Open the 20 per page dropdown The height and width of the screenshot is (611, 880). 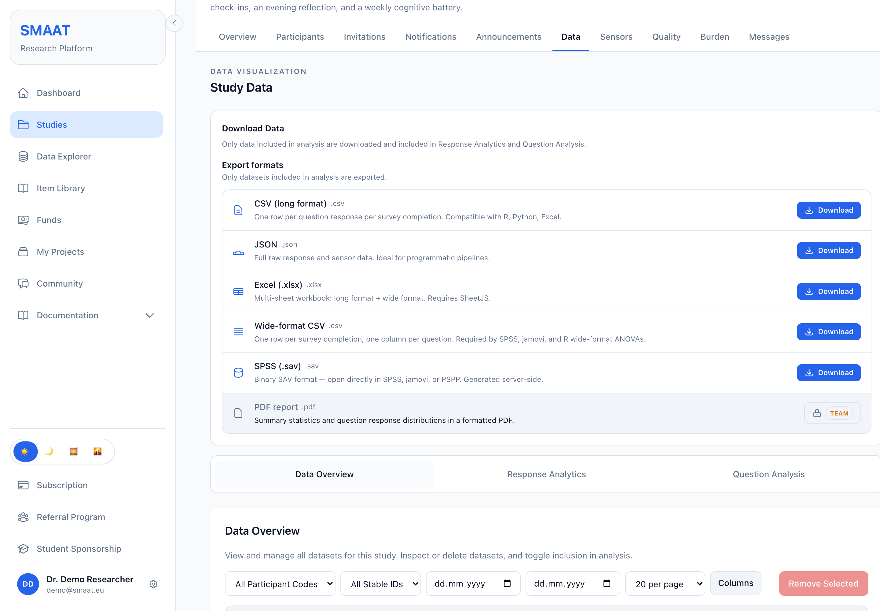[x=665, y=584]
